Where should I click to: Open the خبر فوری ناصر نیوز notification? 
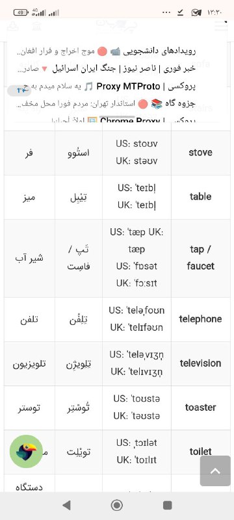click(x=106, y=69)
